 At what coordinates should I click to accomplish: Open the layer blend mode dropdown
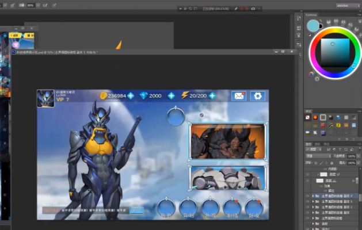[318, 156]
